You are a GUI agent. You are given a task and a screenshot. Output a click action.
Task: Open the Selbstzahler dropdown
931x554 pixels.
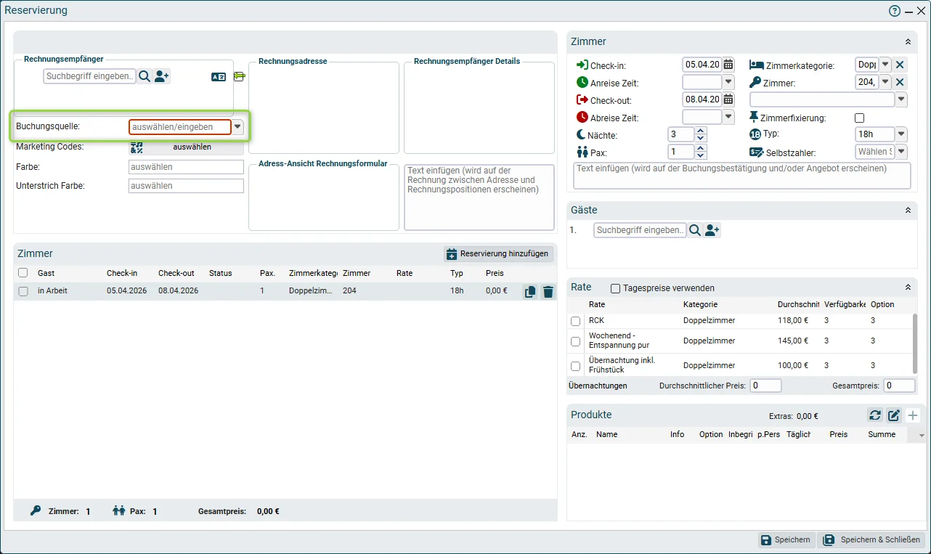(x=901, y=152)
